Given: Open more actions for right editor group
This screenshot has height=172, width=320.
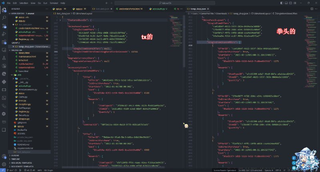Looking at the screenshot, I should click(x=316, y=9).
